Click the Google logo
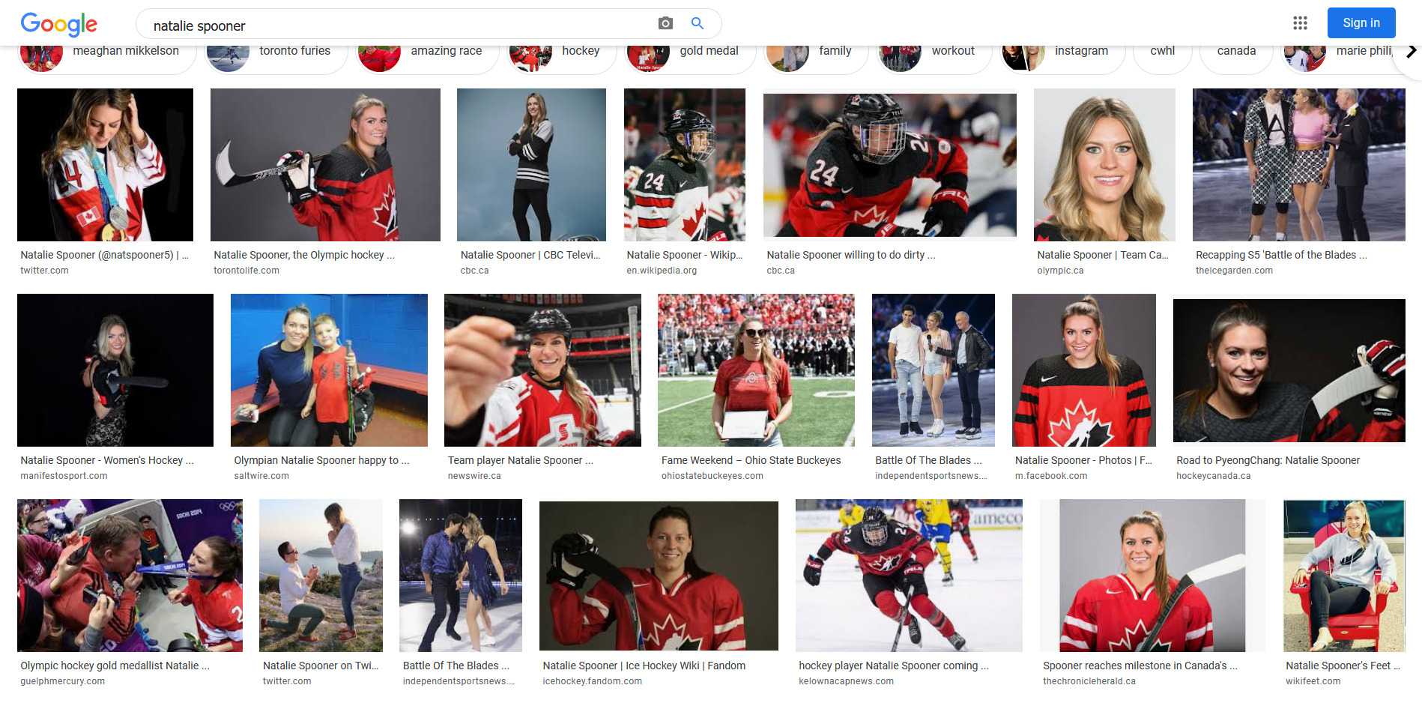Image resolution: width=1422 pixels, height=703 pixels. [59, 24]
